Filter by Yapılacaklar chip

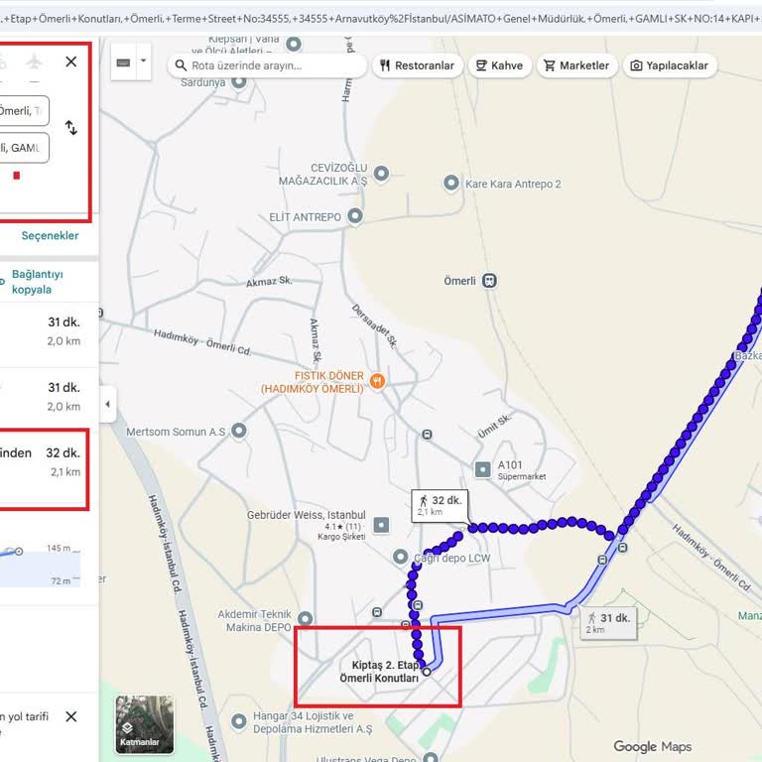(670, 65)
